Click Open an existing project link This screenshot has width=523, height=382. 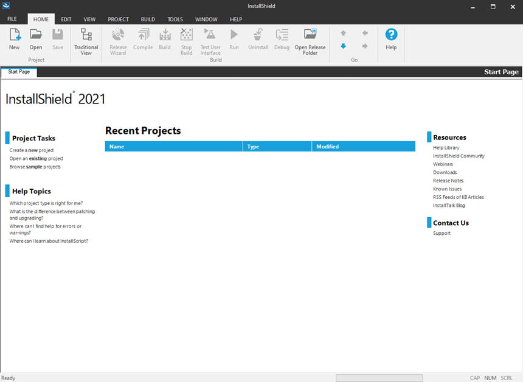point(36,159)
